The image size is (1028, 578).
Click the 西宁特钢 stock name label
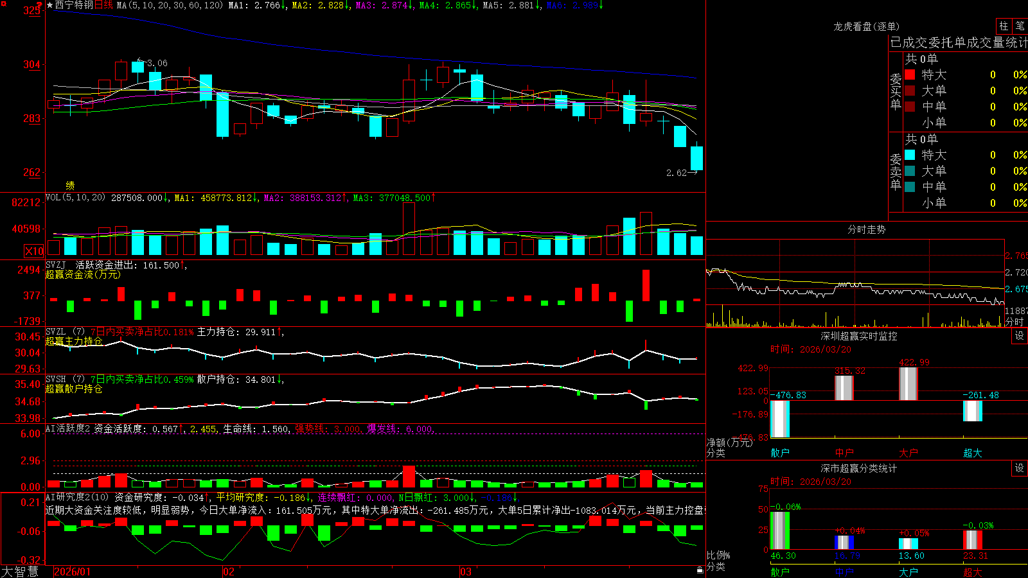(x=74, y=5)
